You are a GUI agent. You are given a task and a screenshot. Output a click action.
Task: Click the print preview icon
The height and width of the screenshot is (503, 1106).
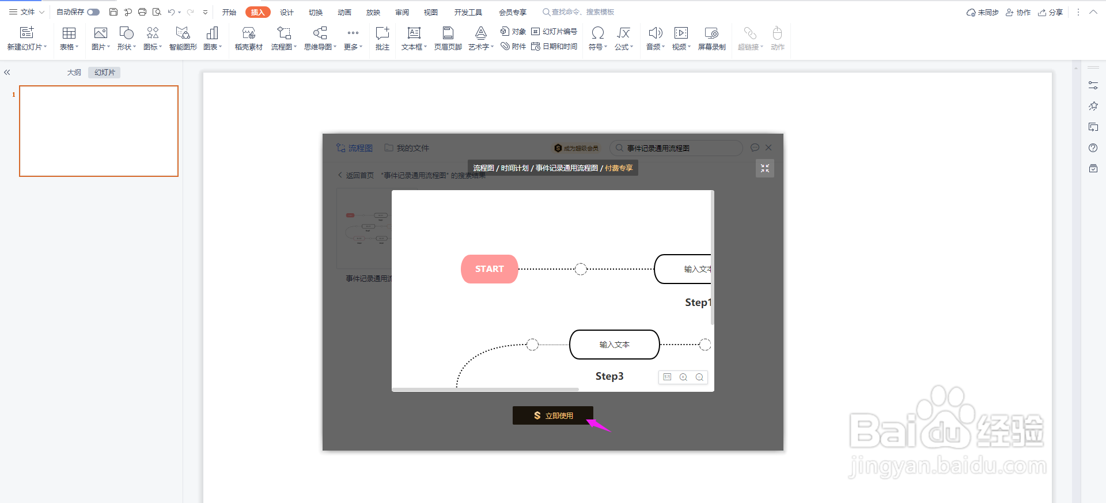(157, 12)
